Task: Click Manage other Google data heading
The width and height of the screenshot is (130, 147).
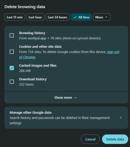Action: pos(30,113)
